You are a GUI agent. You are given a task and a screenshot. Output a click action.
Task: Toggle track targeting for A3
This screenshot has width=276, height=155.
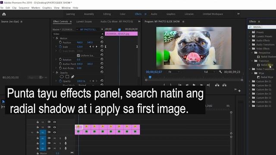coord(43,149)
